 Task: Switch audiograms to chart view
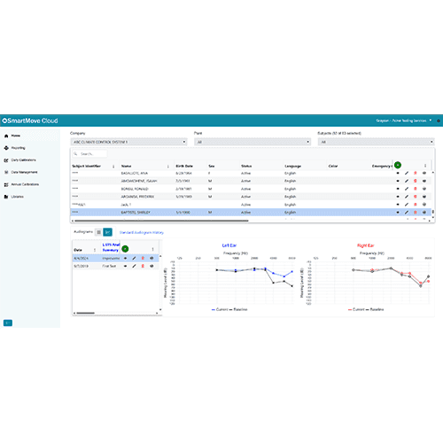(x=107, y=232)
